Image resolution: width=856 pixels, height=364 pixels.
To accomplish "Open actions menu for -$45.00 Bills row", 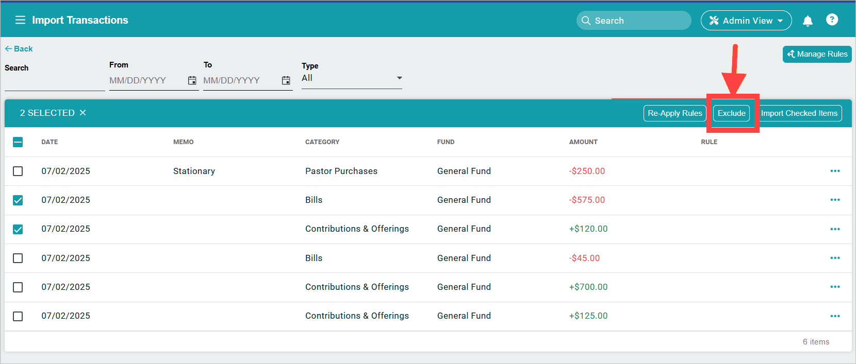I will coord(835,258).
